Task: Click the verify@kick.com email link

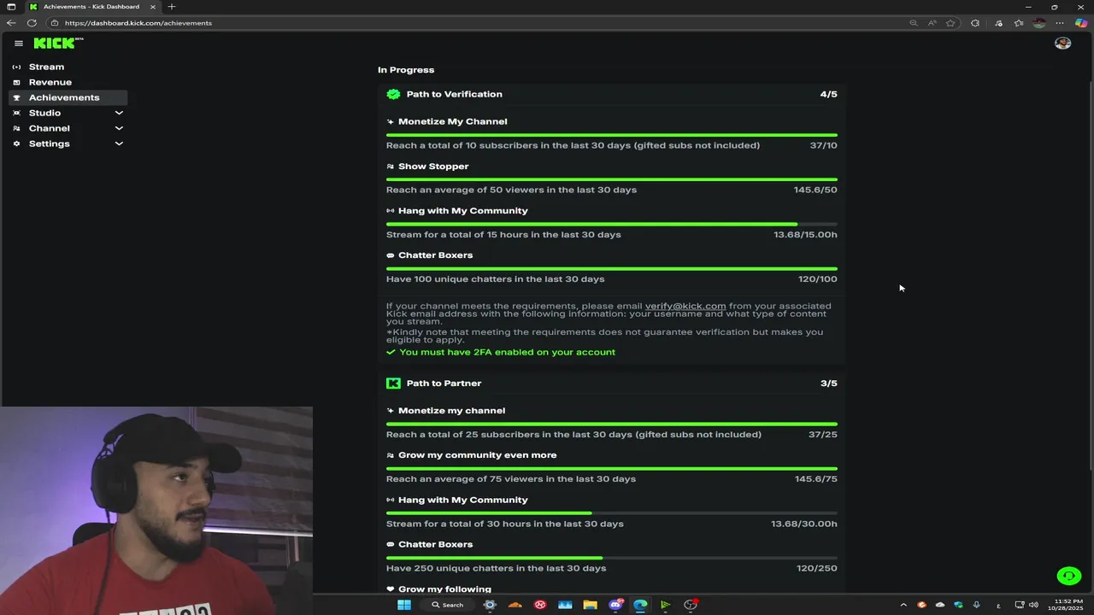Action: coord(685,306)
